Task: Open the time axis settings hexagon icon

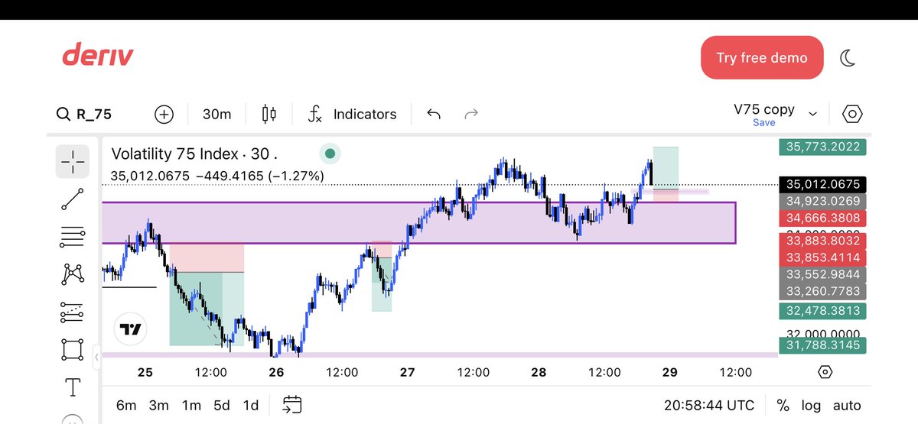Action: pos(825,373)
